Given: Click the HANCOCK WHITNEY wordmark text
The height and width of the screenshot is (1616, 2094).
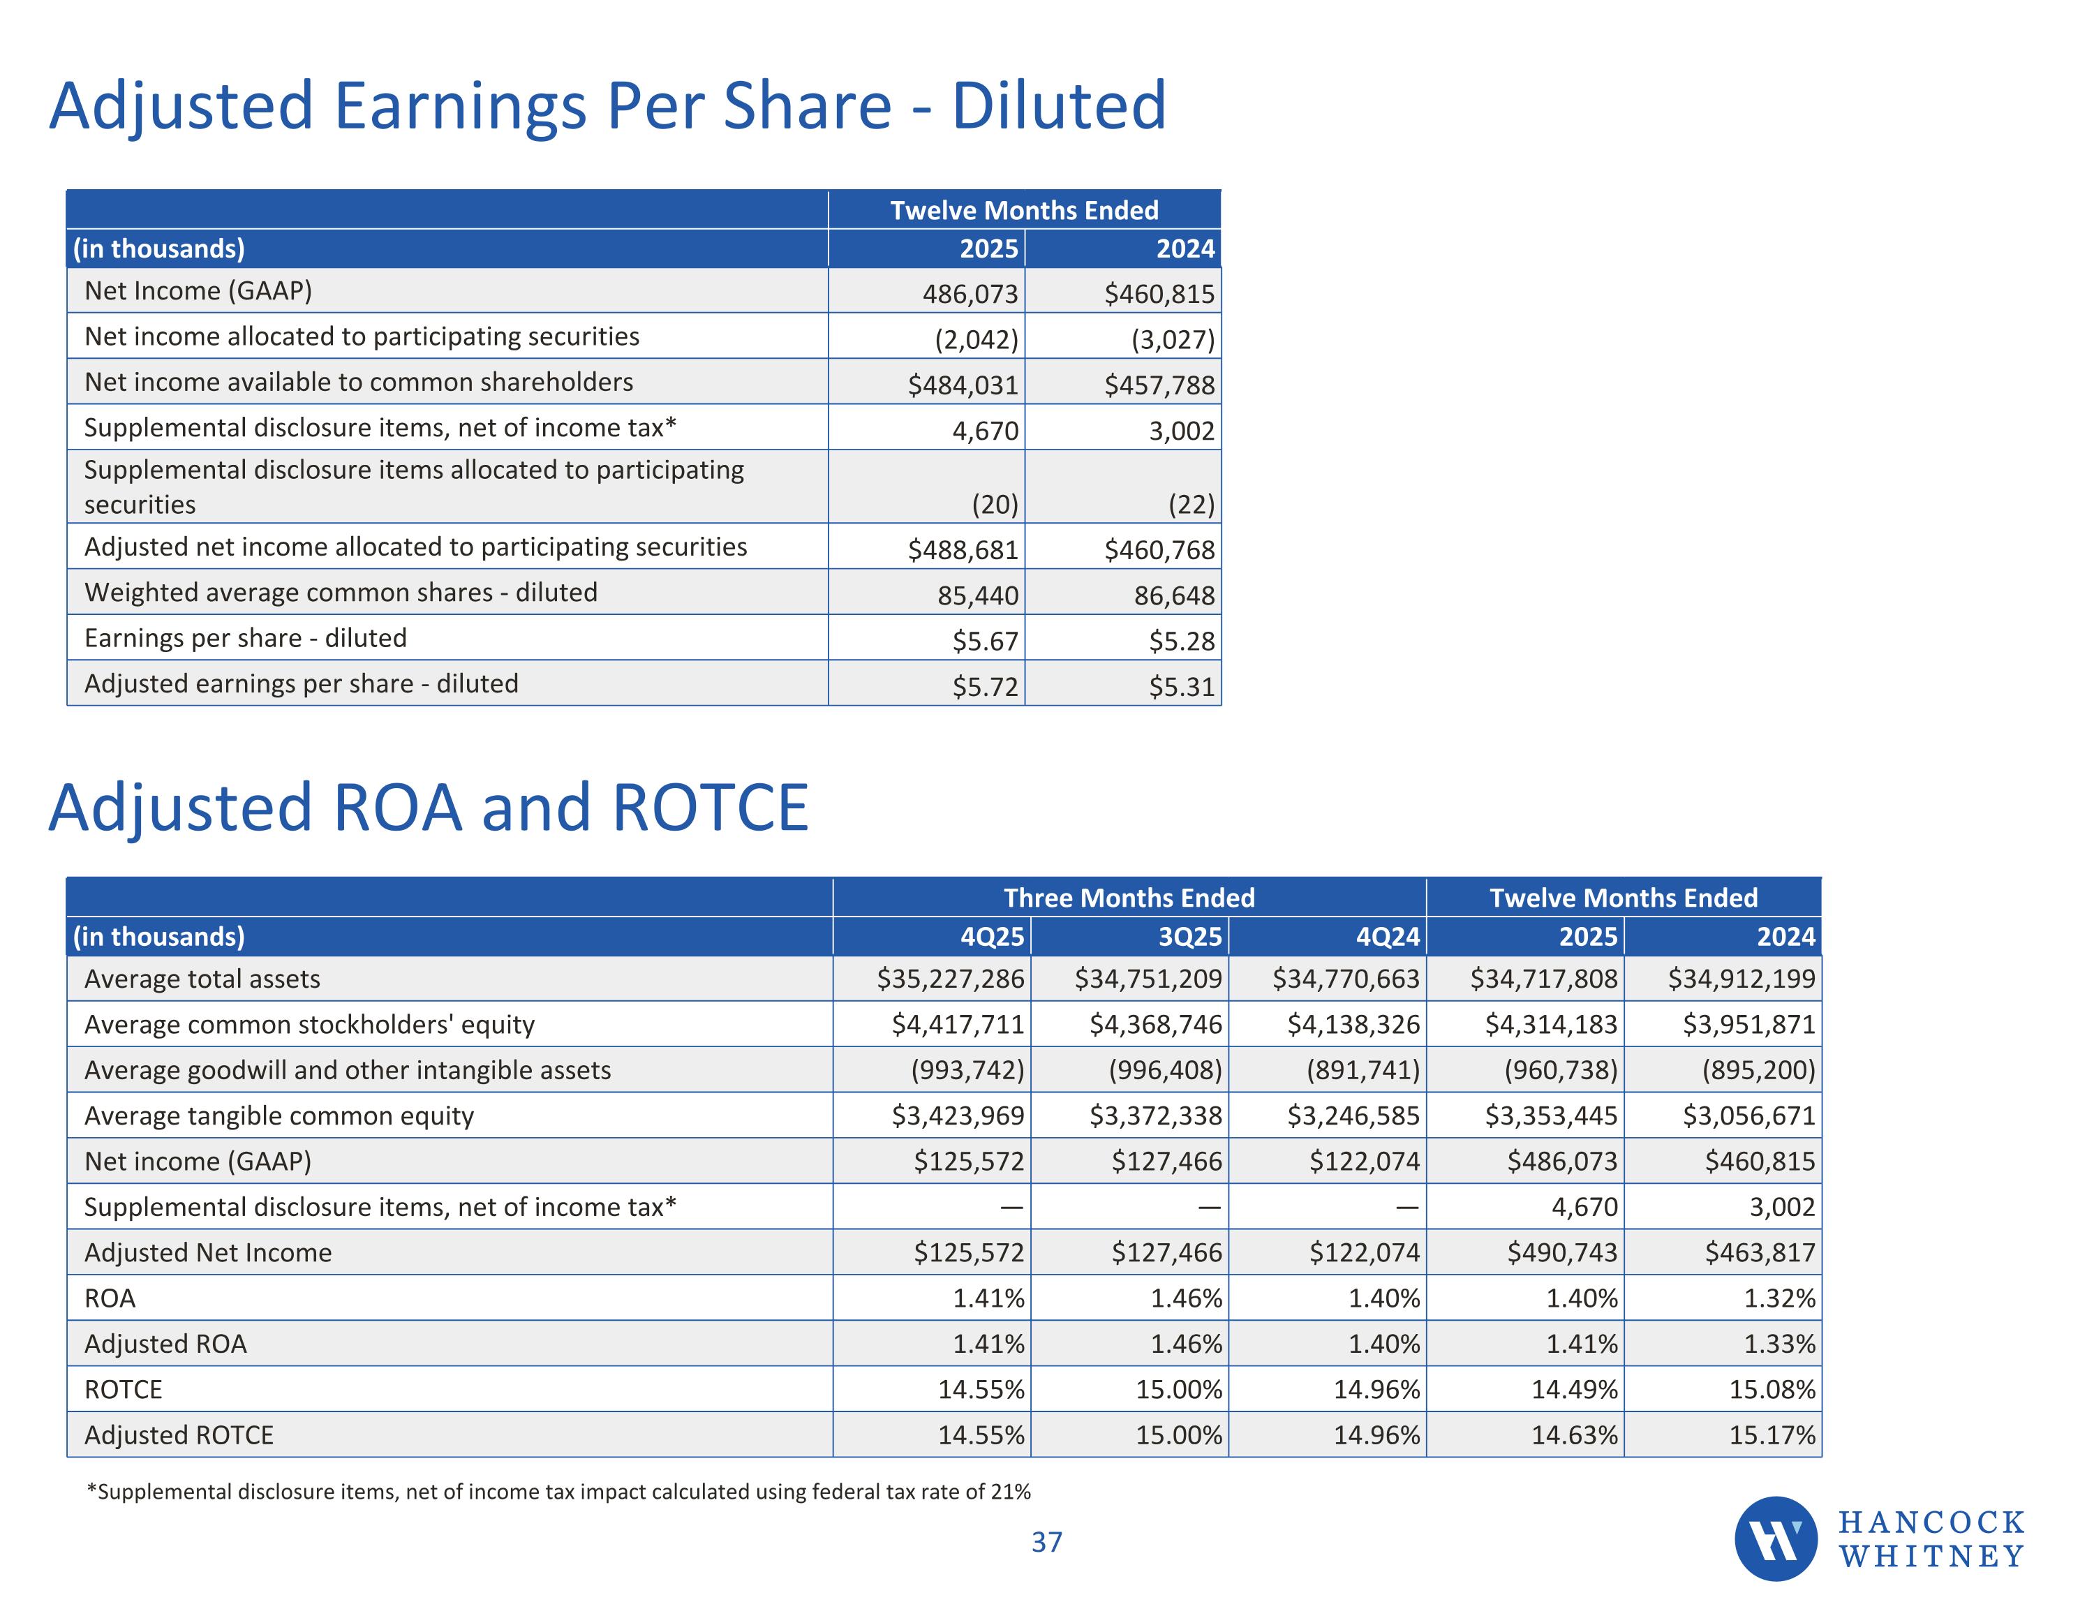Looking at the screenshot, I should pyautogui.click(x=1931, y=1539).
